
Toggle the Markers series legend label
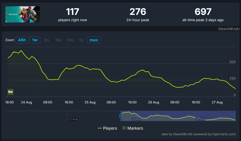[135, 128]
